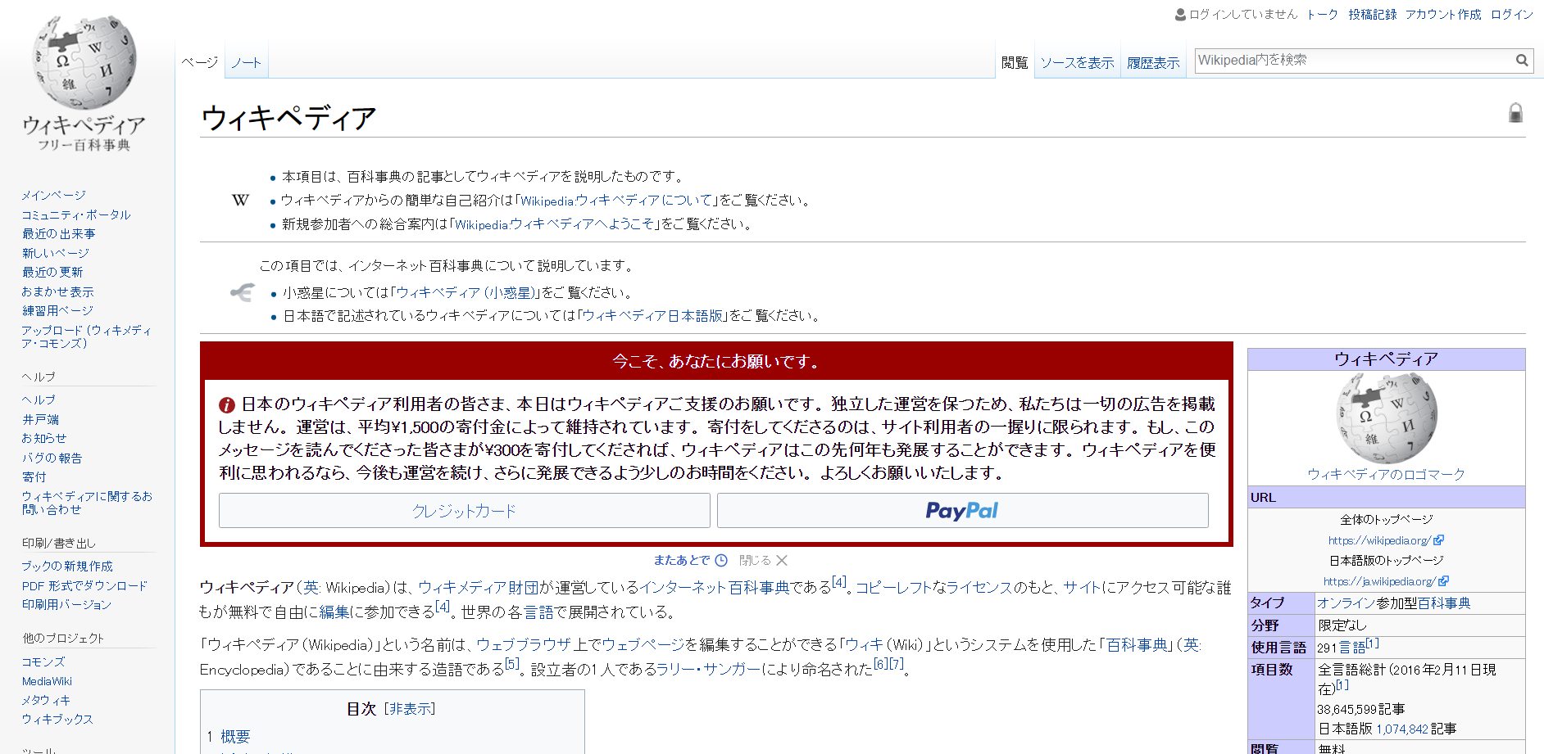
Task: Open the 投稿記録 link
Action: click(1373, 15)
